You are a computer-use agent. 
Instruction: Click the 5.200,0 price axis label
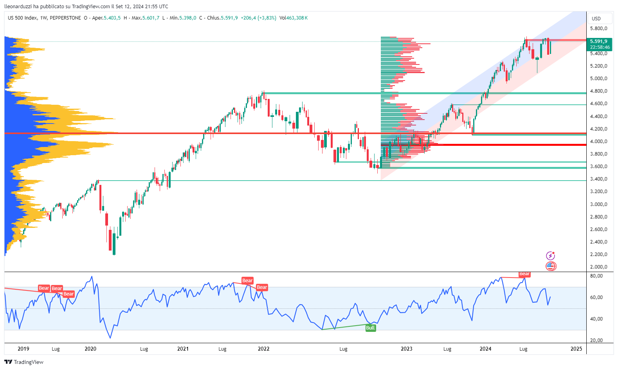(x=599, y=66)
